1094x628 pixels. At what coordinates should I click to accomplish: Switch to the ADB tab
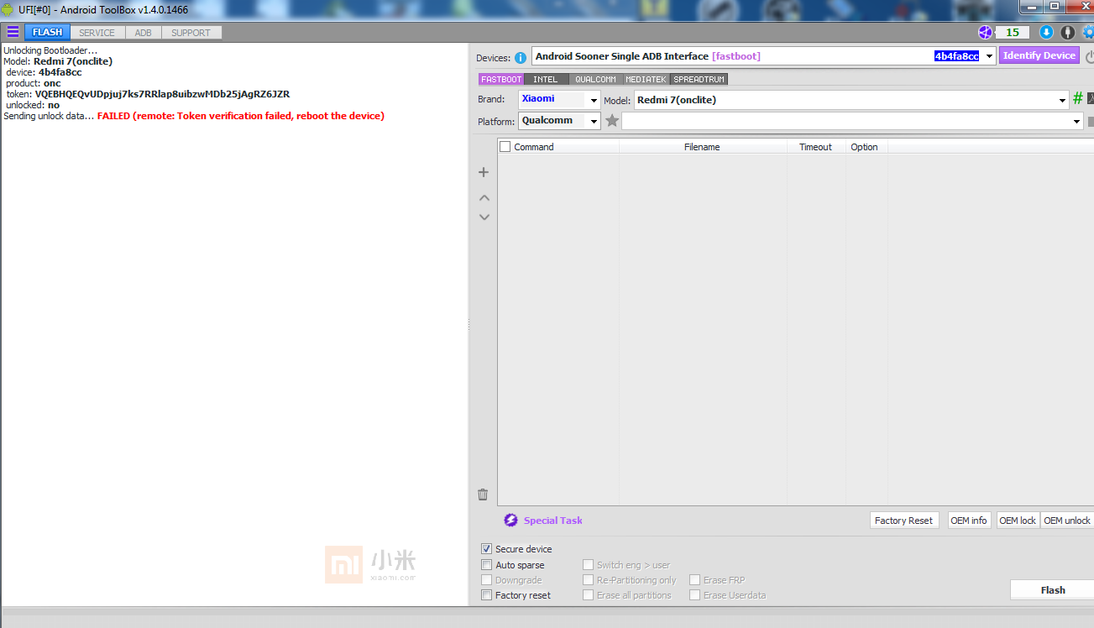point(144,33)
